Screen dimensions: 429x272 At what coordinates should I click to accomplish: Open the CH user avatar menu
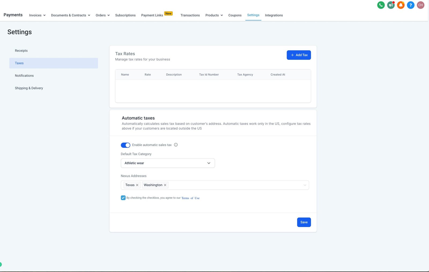(x=420, y=5)
